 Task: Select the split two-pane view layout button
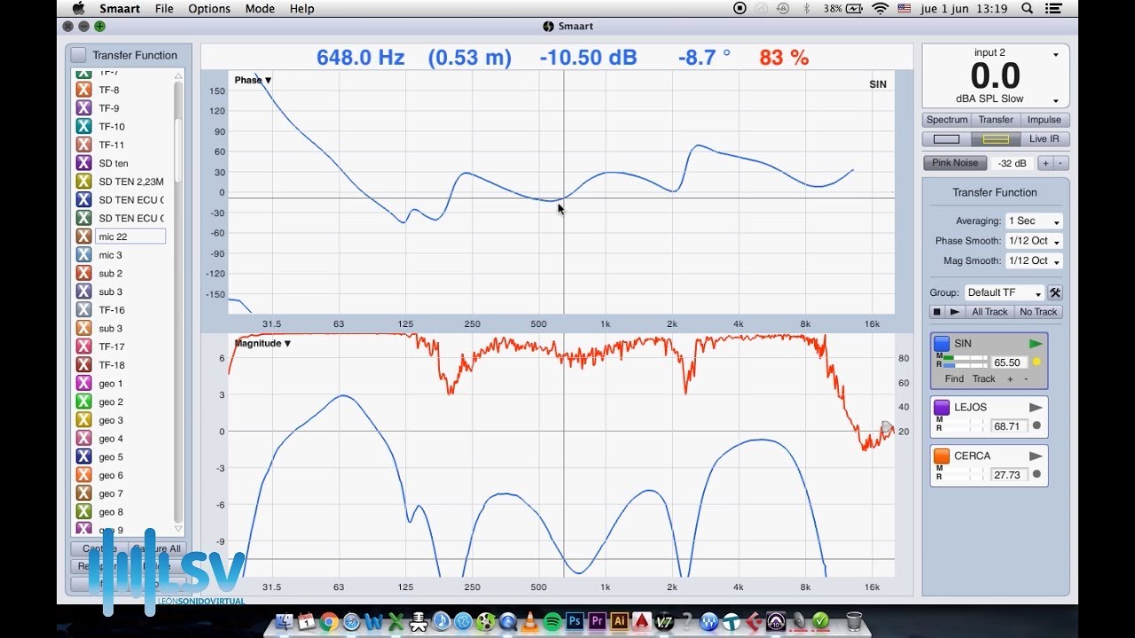(x=996, y=139)
